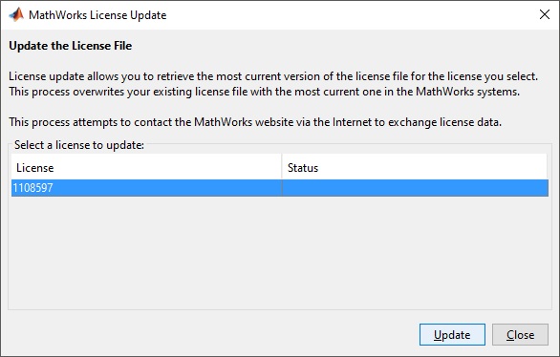
Task: Click the Status cell of license 1108597
Action: point(415,188)
